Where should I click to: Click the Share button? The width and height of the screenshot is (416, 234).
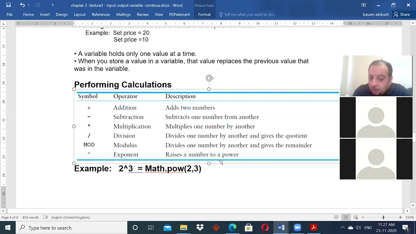[x=402, y=14]
